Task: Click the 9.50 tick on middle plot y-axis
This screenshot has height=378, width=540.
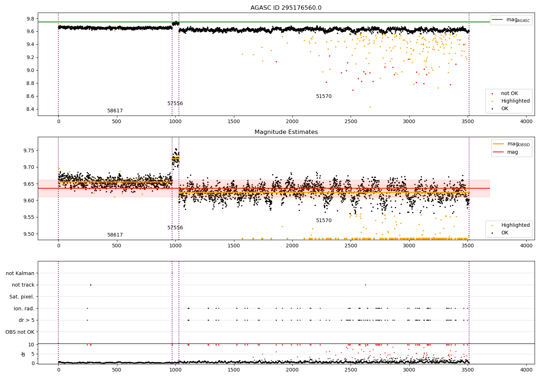Action: [28, 234]
